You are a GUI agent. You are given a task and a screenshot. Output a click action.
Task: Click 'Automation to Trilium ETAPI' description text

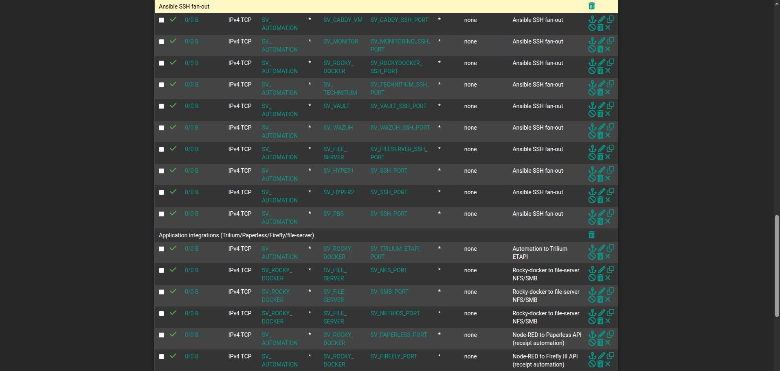(x=540, y=253)
